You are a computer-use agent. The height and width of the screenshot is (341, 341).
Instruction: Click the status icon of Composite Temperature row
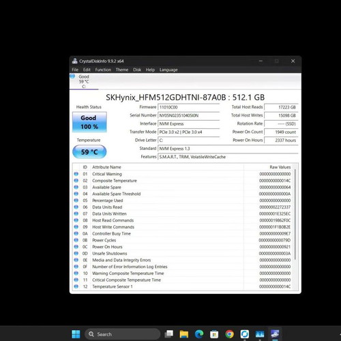(76, 181)
